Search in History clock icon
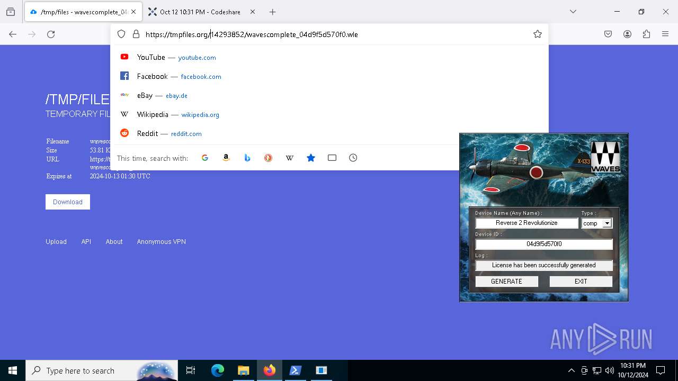The height and width of the screenshot is (381, 678). tap(353, 158)
